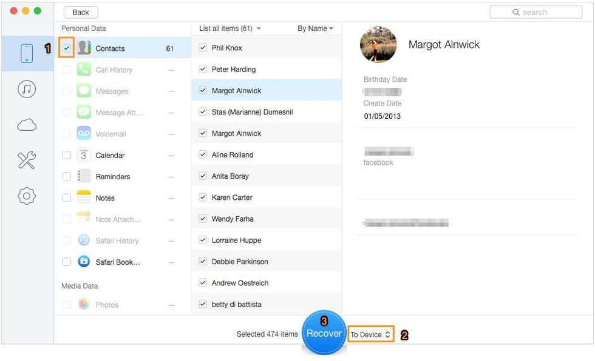Open the iCloud sidebar icon
Image resolution: width=595 pixels, height=361 pixels.
pos(27,125)
